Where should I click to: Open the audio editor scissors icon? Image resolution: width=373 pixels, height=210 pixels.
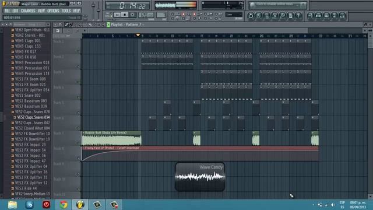(275, 16)
